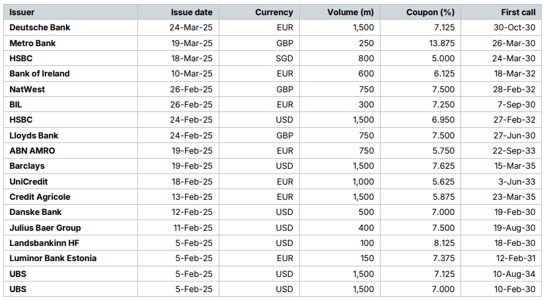Click Lloyds Bank issuer name

tap(34, 136)
